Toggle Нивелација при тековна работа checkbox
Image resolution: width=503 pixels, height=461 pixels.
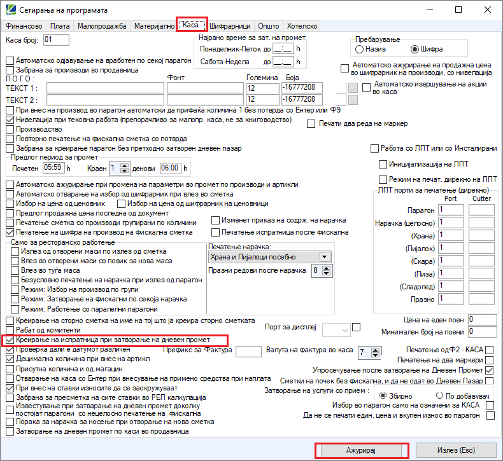(10, 120)
